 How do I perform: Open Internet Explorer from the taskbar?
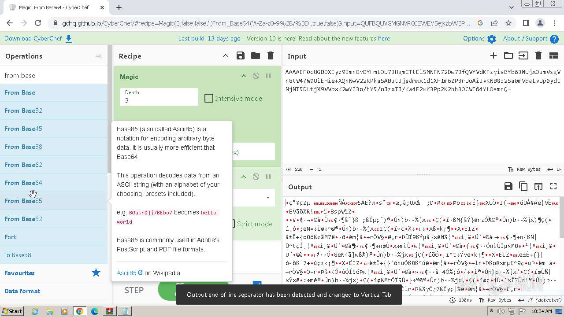coord(35,311)
